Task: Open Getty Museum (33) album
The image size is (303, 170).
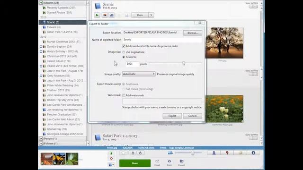Action: tap(59, 76)
